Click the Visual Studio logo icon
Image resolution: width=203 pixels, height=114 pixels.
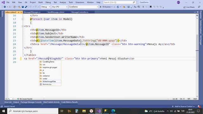[3, 2]
